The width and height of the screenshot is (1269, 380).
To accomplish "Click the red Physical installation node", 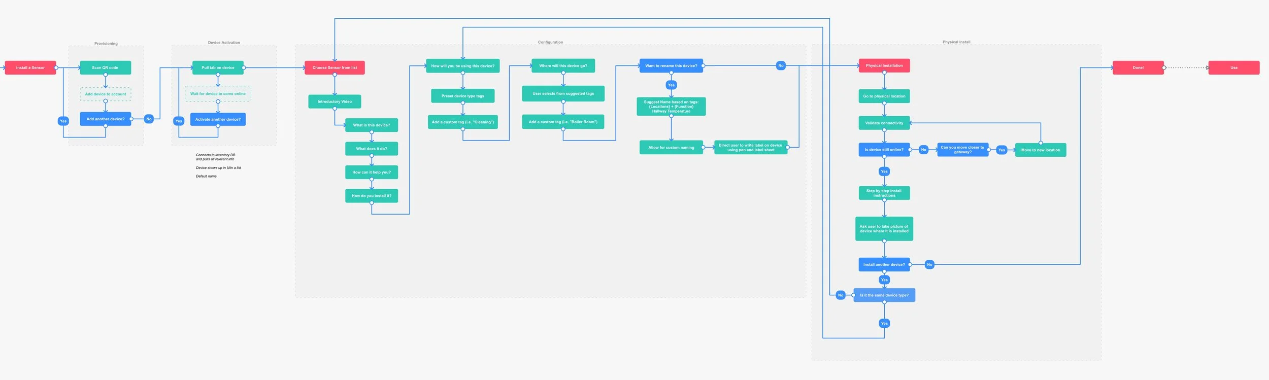I will pos(884,65).
